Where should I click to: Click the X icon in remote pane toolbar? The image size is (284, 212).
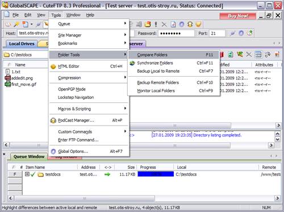249,55
